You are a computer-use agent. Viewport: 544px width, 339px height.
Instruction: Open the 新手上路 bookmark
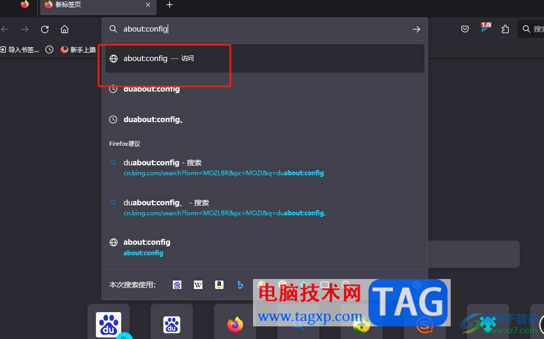tap(78, 49)
